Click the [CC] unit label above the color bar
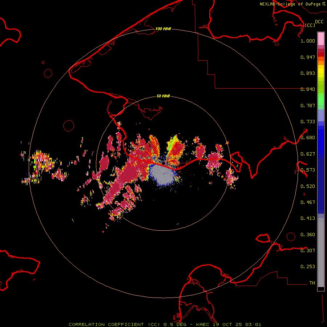This screenshot has height=327, width=327. point(310,25)
